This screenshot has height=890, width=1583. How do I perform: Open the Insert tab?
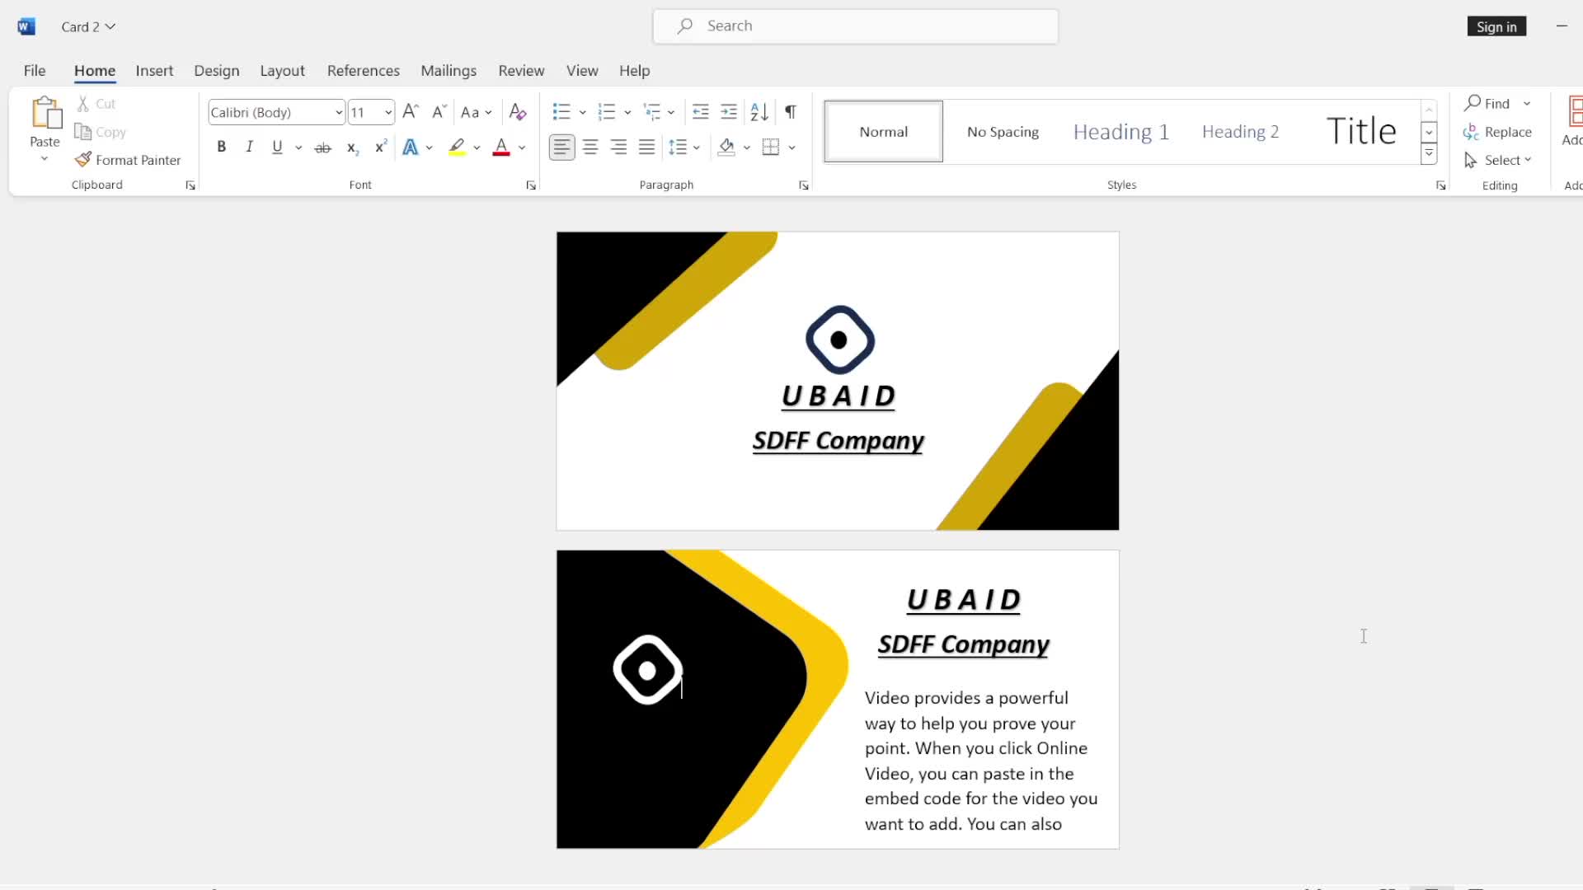tap(154, 70)
